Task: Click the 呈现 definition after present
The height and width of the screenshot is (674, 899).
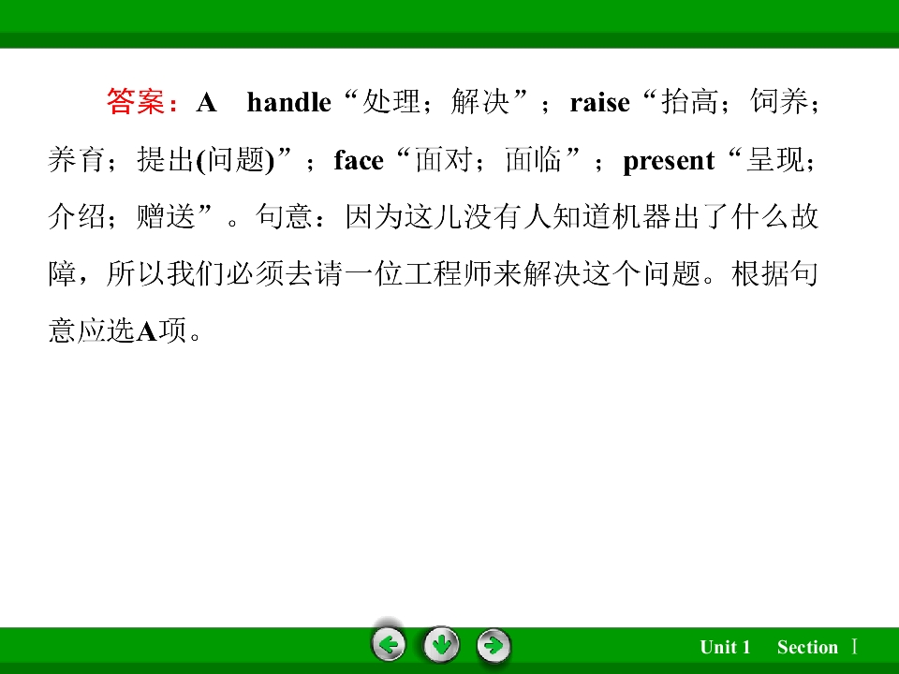Action: pyautogui.click(x=775, y=160)
